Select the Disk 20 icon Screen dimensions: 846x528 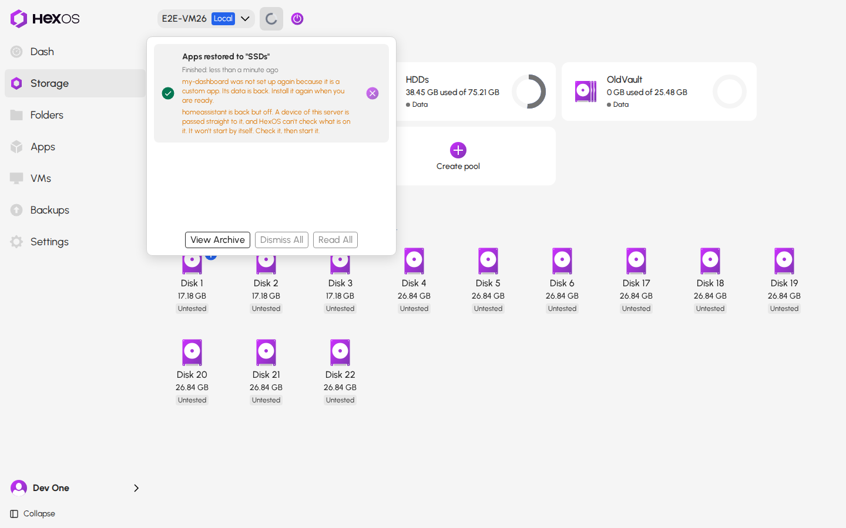point(192,353)
